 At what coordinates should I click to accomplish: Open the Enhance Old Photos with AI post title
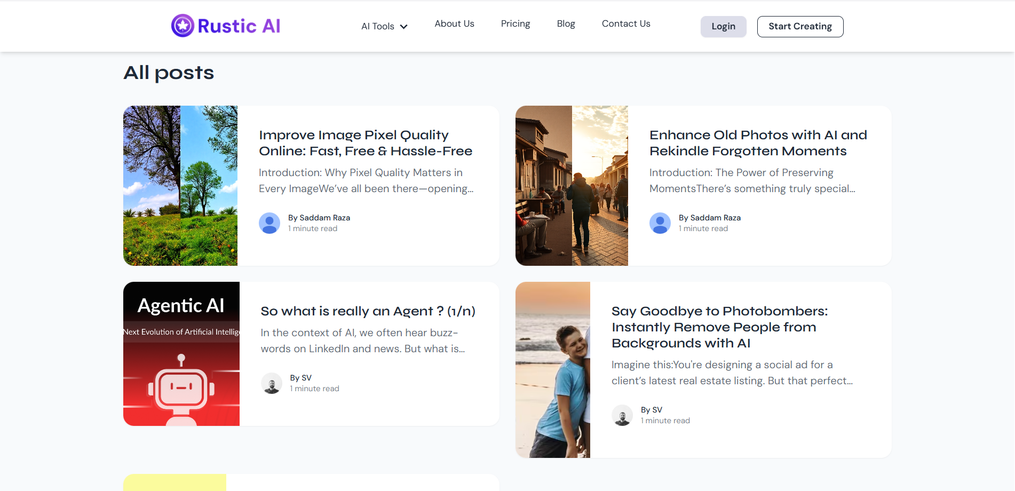(758, 143)
